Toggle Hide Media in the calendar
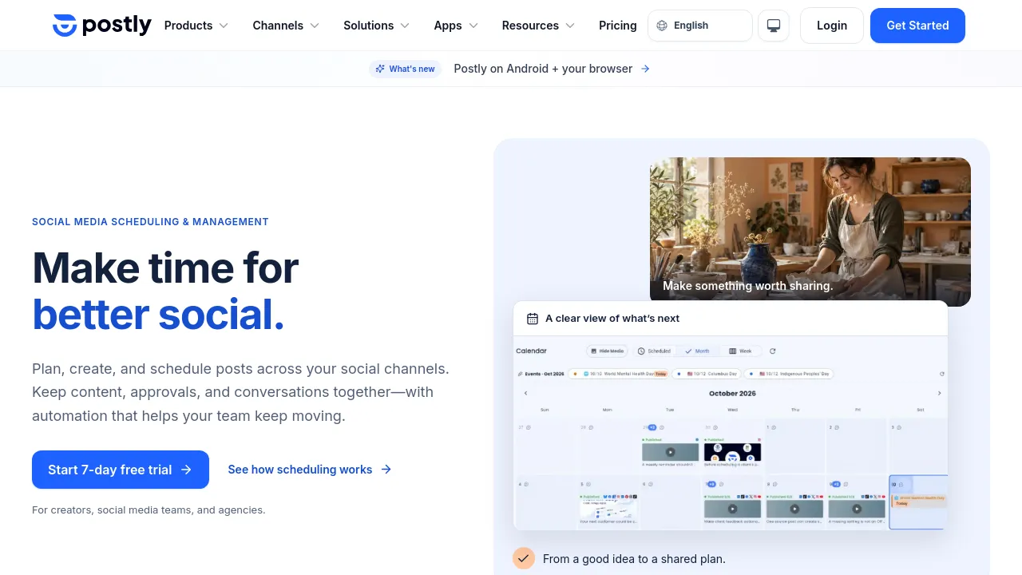This screenshot has height=575, width=1022. (607, 351)
